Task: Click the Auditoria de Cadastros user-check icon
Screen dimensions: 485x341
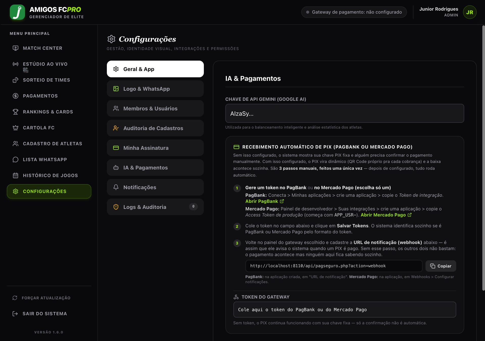Action: point(116,128)
